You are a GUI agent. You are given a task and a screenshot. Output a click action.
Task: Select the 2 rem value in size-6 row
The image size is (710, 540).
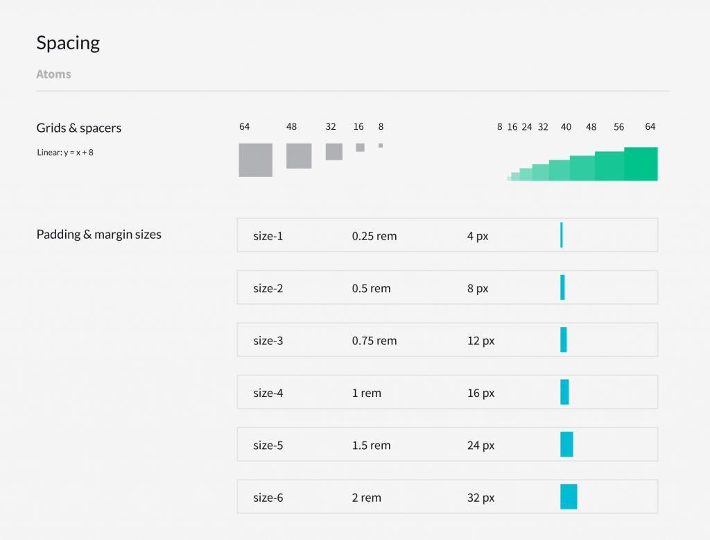click(367, 498)
